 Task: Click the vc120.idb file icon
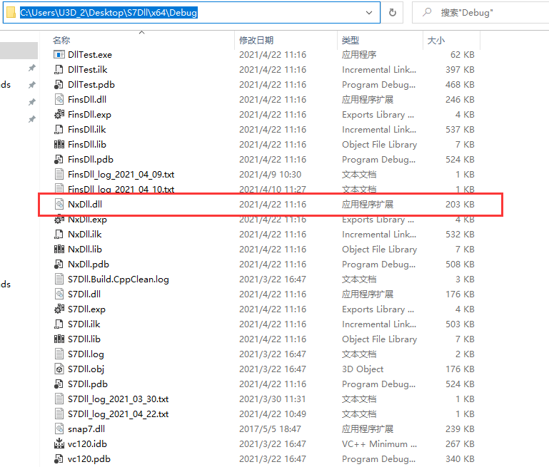(59, 443)
